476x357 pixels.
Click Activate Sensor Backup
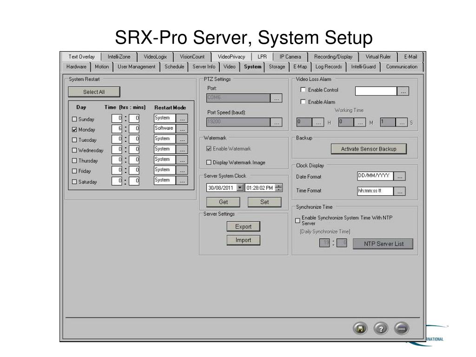[x=369, y=149]
